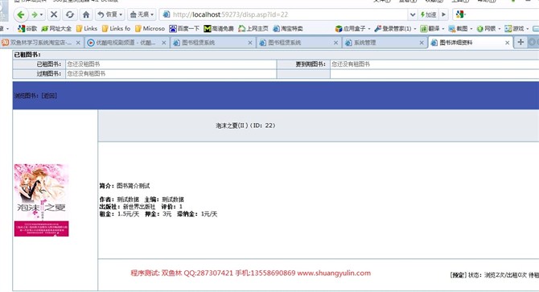The image size is (539, 292).
Task: Open the 百度一下 bookmark
Action: point(184,29)
